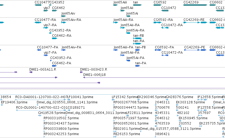Select the DME1-003A11.R clone label
Viewport: 225px width, 138px height.
tap(43, 70)
